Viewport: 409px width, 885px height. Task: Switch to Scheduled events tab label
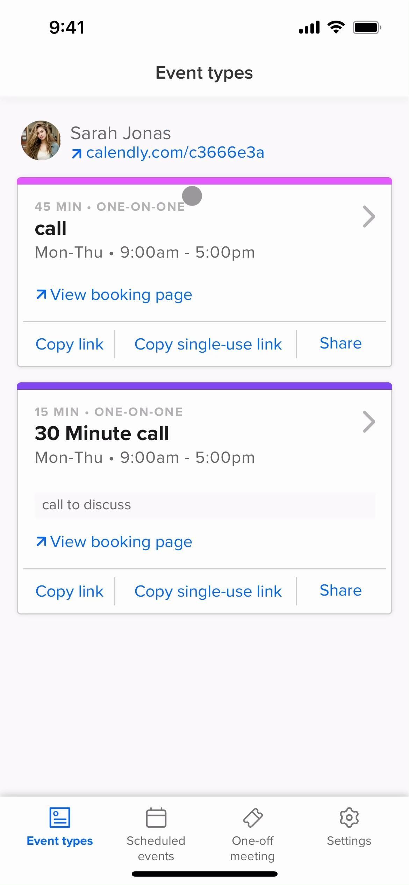tap(156, 848)
